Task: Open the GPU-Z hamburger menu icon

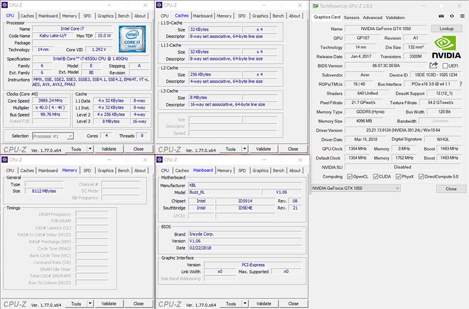Action: coord(462,16)
